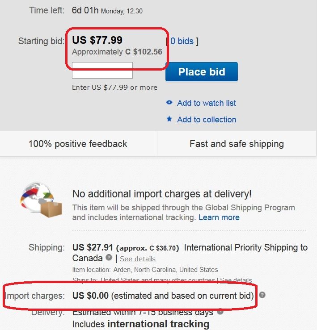
Task: Click the Add to collection text link
Action: [207, 120]
